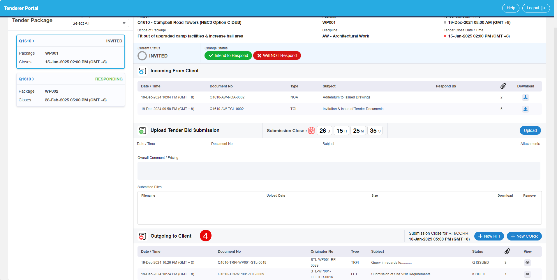Image resolution: width=557 pixels, height=280 pixels.
Task: Open the Help page
Action: coord(511,8)
